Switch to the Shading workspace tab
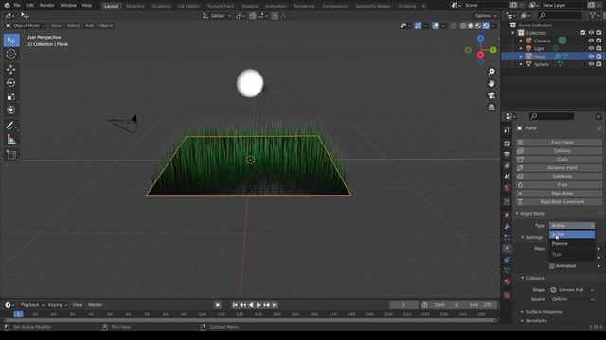 pyautogui.click(x=250, y=7)
